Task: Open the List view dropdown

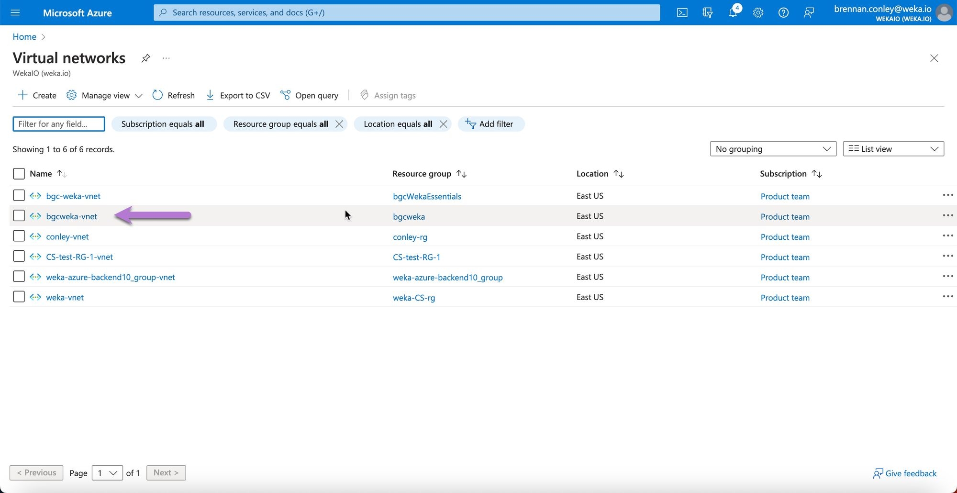Action: click(x=893, y=149)
